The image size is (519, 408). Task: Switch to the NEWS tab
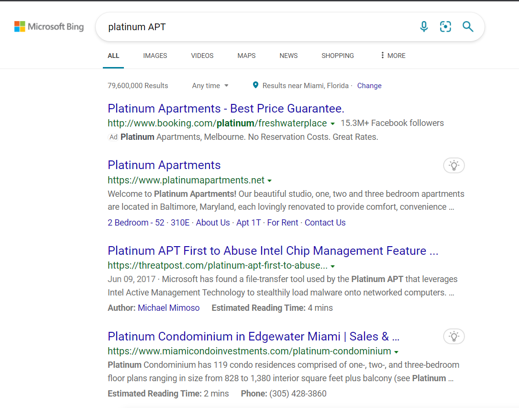288,56
